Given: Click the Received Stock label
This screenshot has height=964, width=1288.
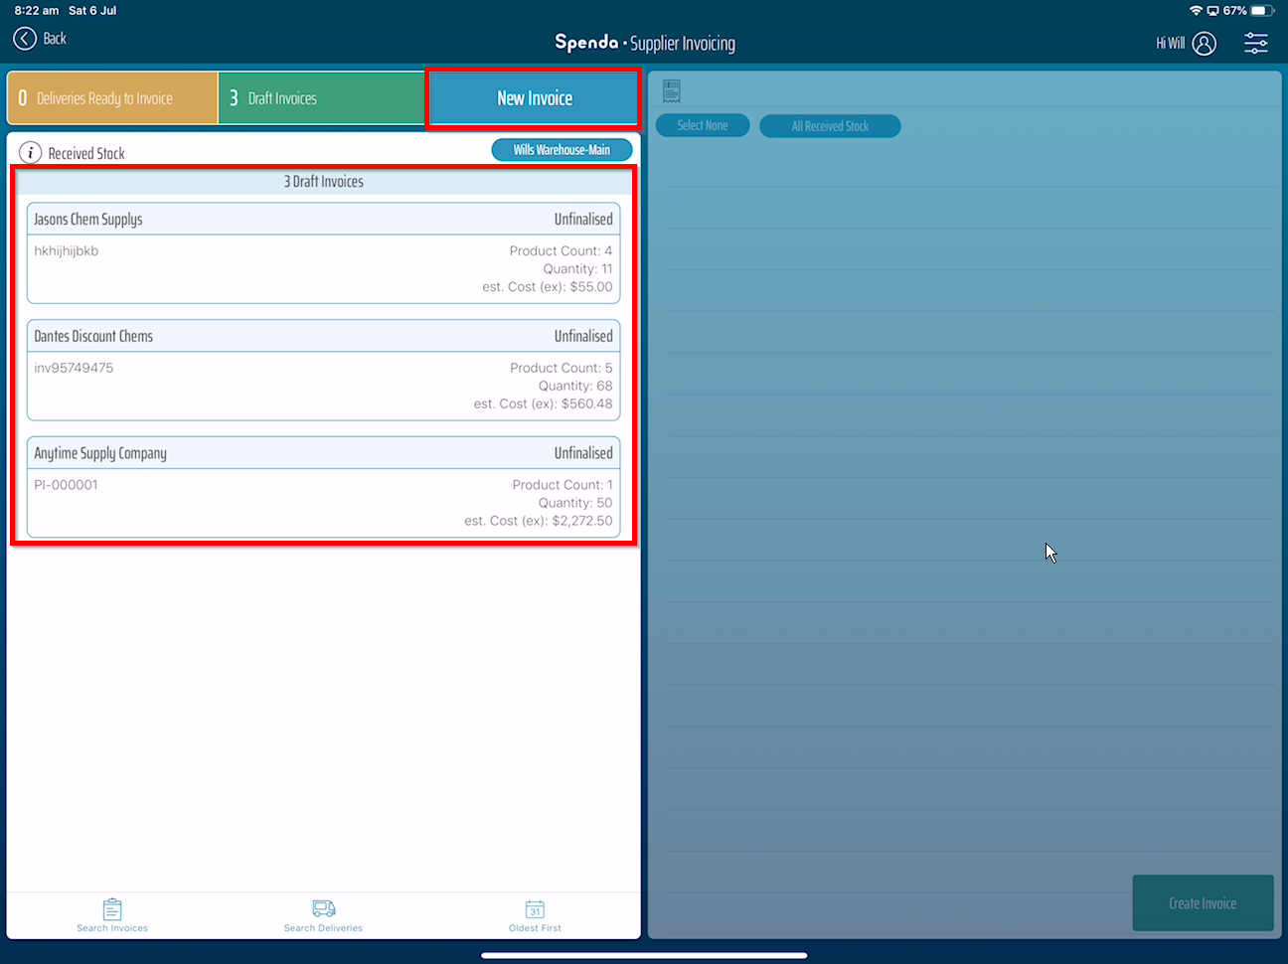Looking at the screenshot, I should pos(86,154).
